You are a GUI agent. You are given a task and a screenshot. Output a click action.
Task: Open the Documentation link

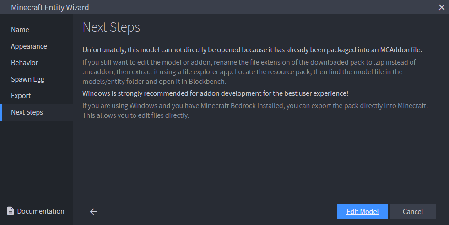[41, 211]
